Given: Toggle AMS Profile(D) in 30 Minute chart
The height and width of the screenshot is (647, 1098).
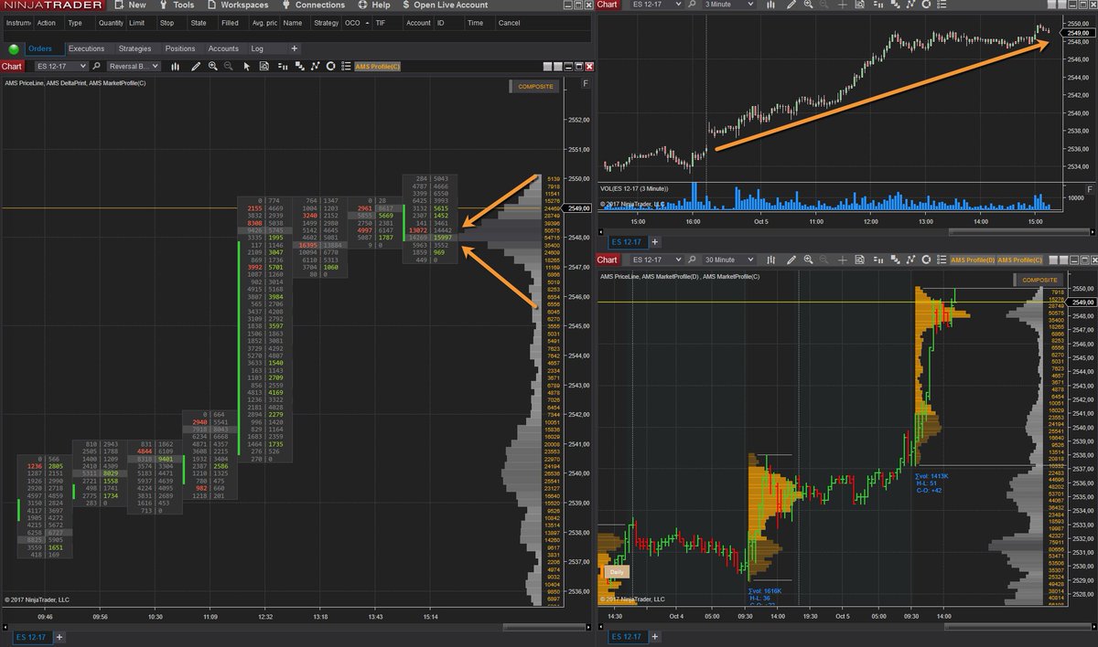Looking at the screenshot, I should click(973, 260).
